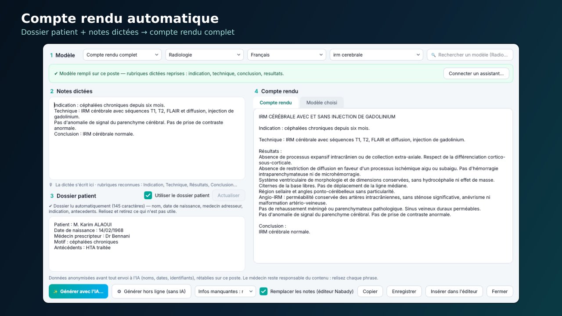Open the Radiologie specialty dropdown
The image size is (562, 316).
click(205, 55)
